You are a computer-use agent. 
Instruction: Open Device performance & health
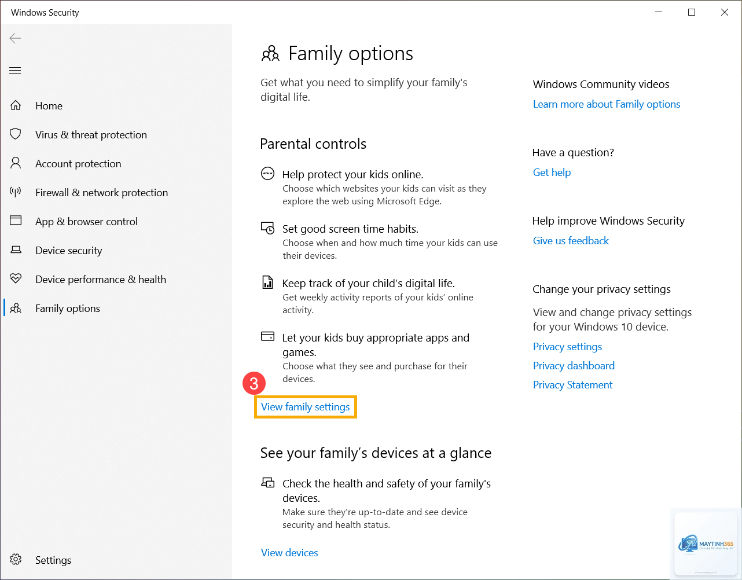click(x=101, y=280)
